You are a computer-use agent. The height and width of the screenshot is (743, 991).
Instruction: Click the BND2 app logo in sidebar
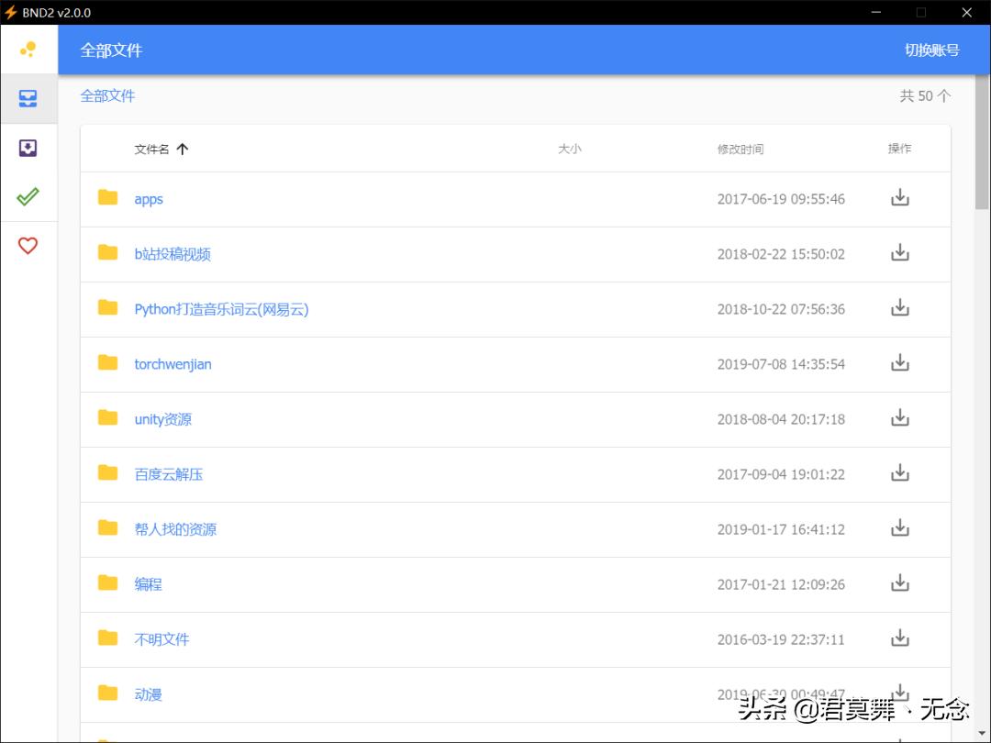(29, 49)
